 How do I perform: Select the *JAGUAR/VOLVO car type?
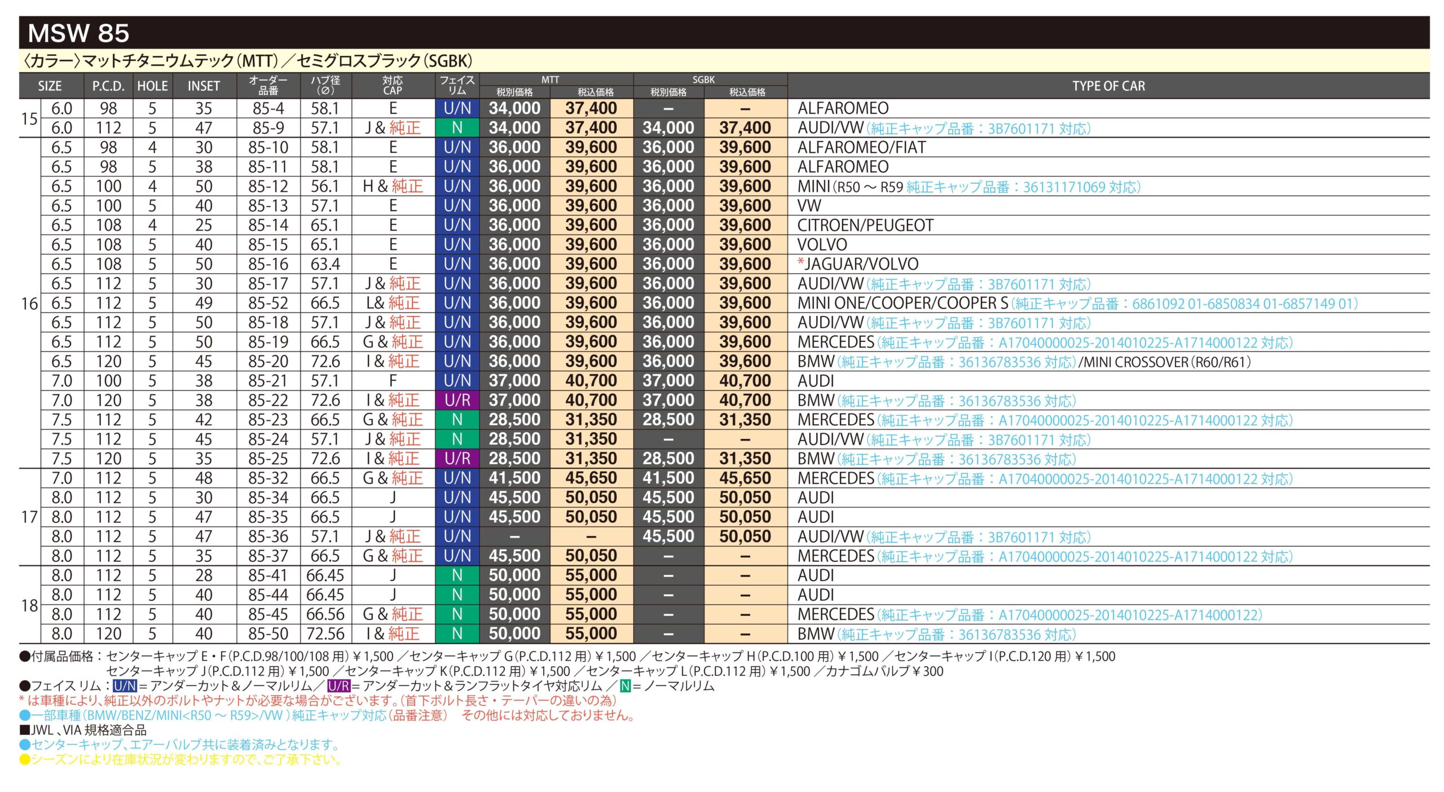tap(857, 264)
